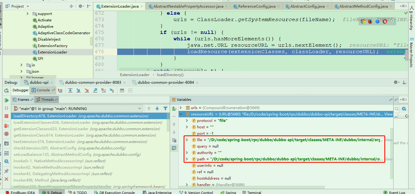Switch to AbstractConfig.java tab
The image size is (415, 194).
pos(307,6)
